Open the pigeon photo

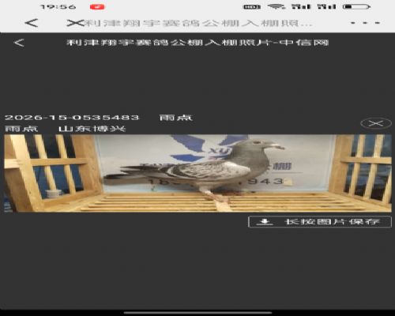pyautogui.click(x=197, y=173)
